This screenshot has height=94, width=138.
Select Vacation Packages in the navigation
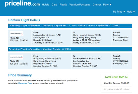80,5
